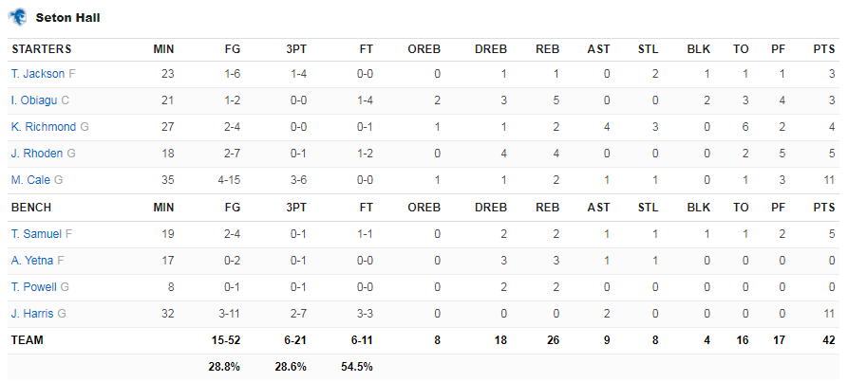Click the BENCH section header

pyautogui.click(x=31, y=208)
